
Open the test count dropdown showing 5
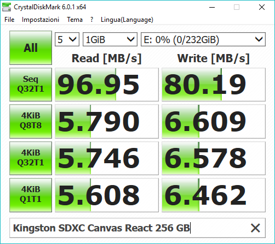[67, 39]
